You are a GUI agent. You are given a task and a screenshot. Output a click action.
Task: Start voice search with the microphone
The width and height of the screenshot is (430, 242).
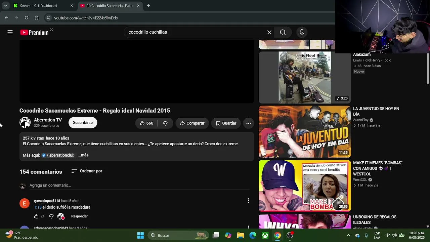point(302,32)
